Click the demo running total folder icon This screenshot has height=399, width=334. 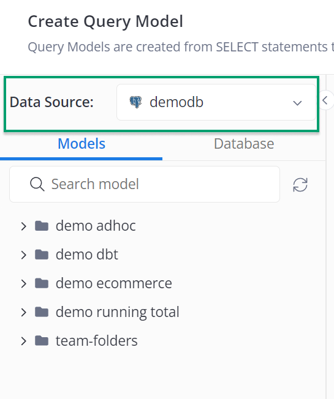click(42, 312)
